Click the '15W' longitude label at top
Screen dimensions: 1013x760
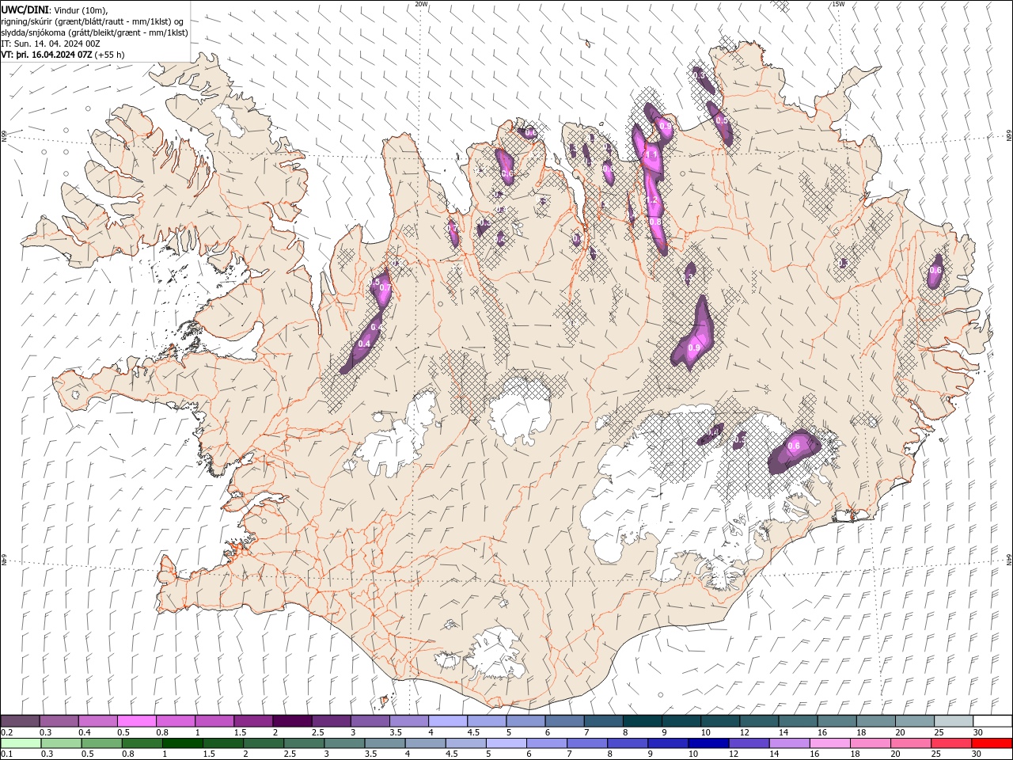[x=838, y=4]
